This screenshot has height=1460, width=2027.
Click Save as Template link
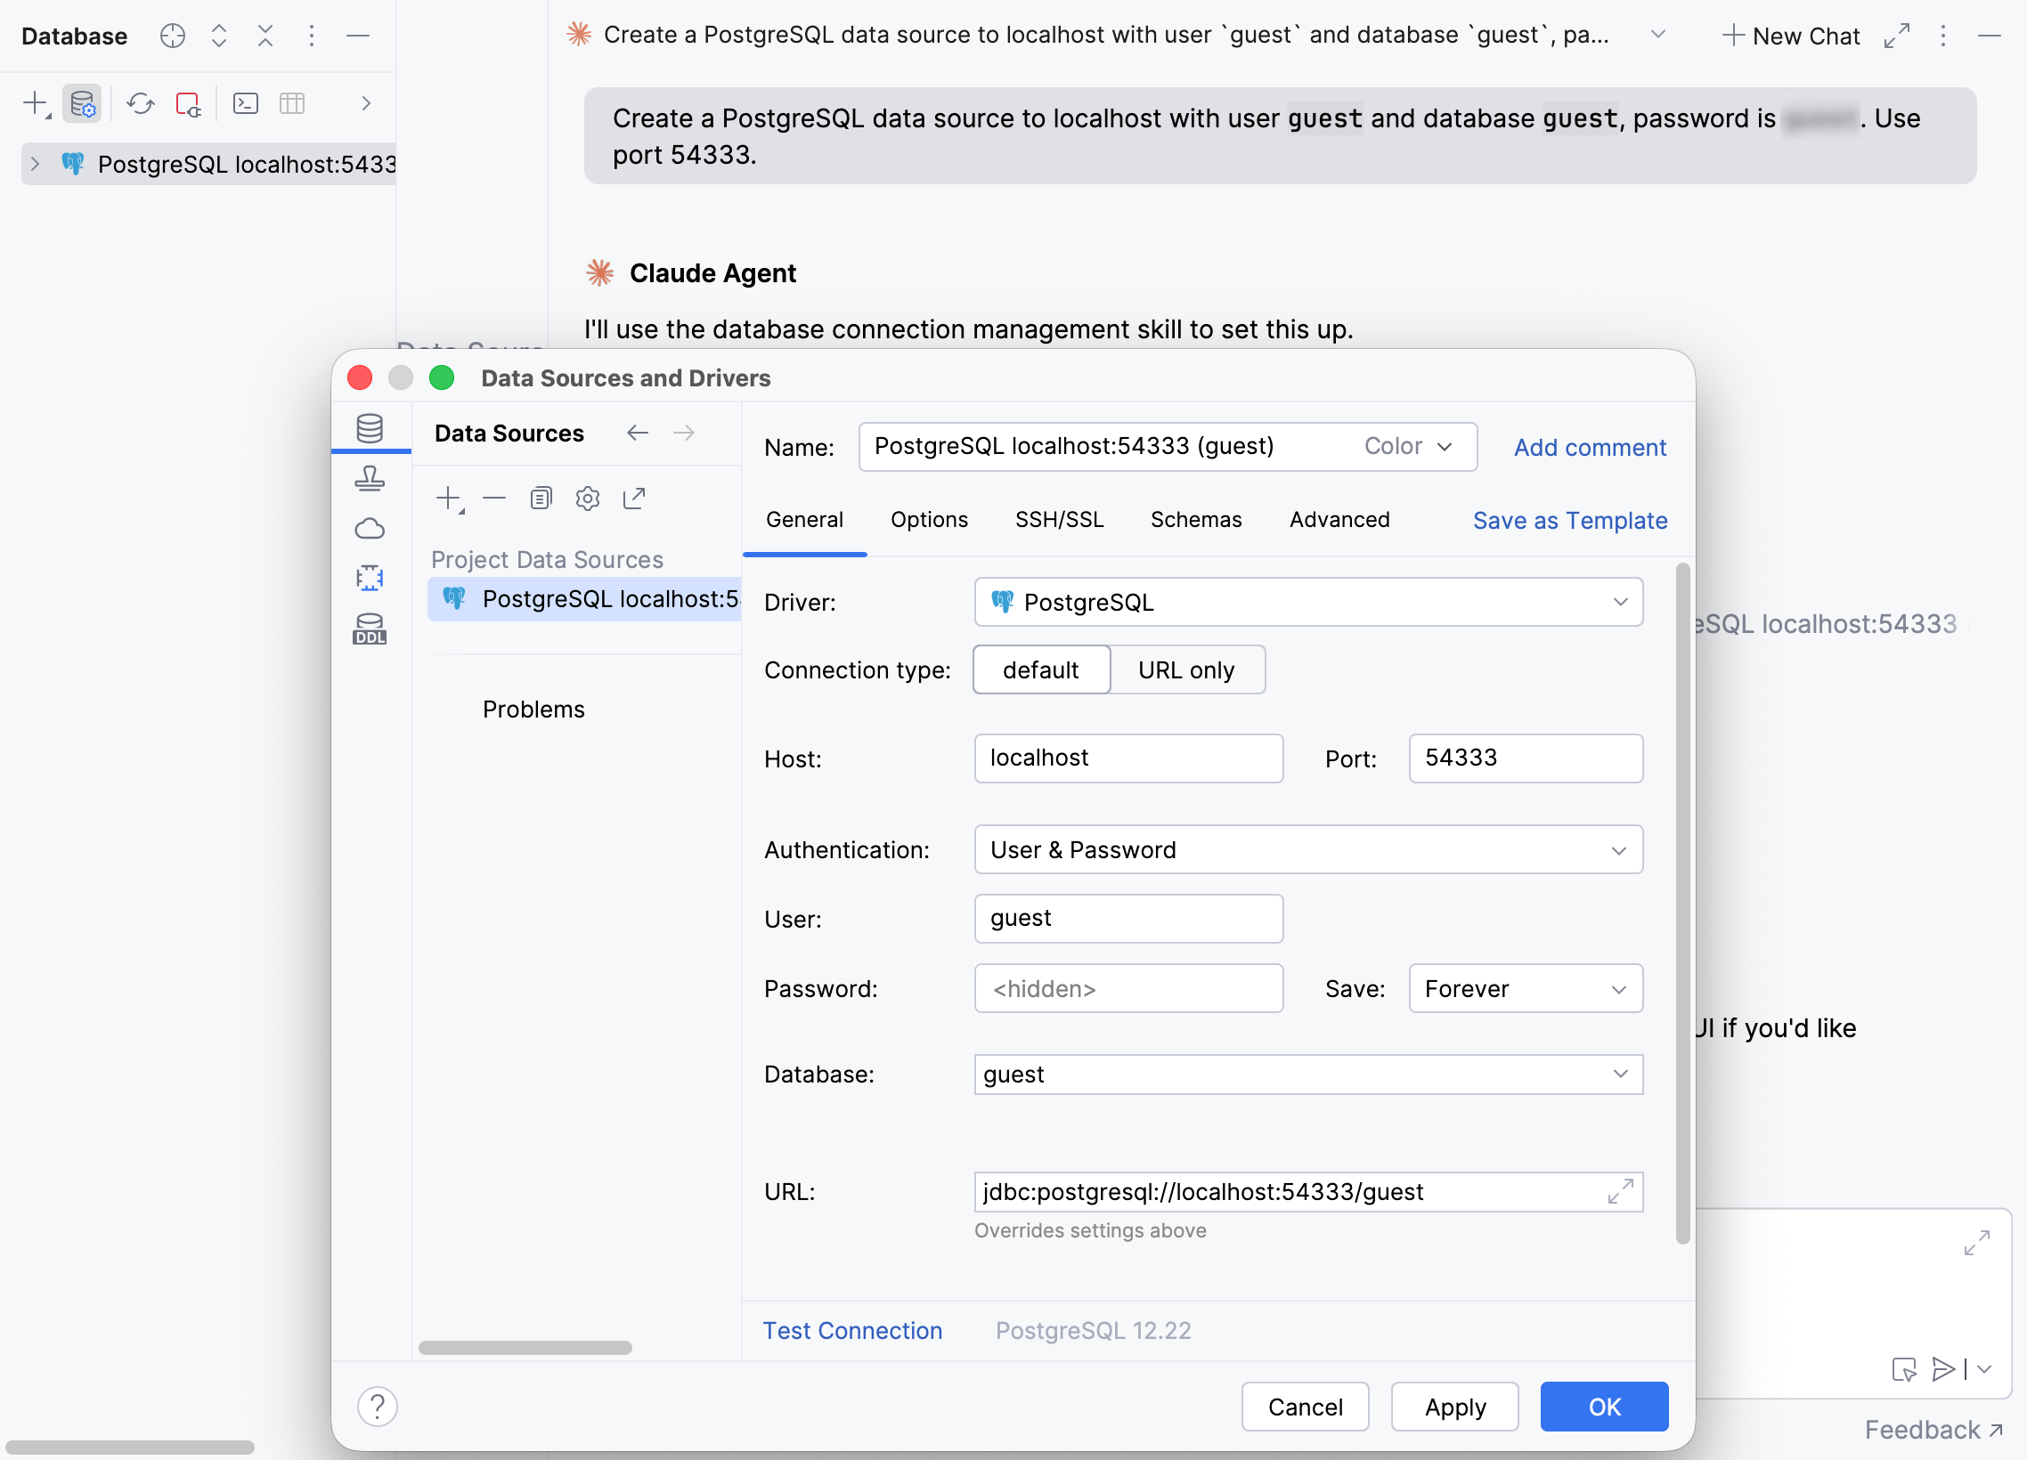click(x=1569, y=521)
